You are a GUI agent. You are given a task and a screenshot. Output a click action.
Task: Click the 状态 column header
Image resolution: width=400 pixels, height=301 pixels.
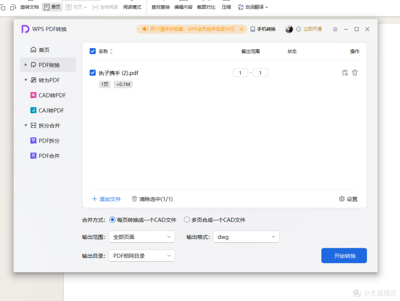click(292, 51)
